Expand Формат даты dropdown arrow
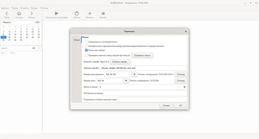This screenshot has height=139, width=259. [126, 80]
